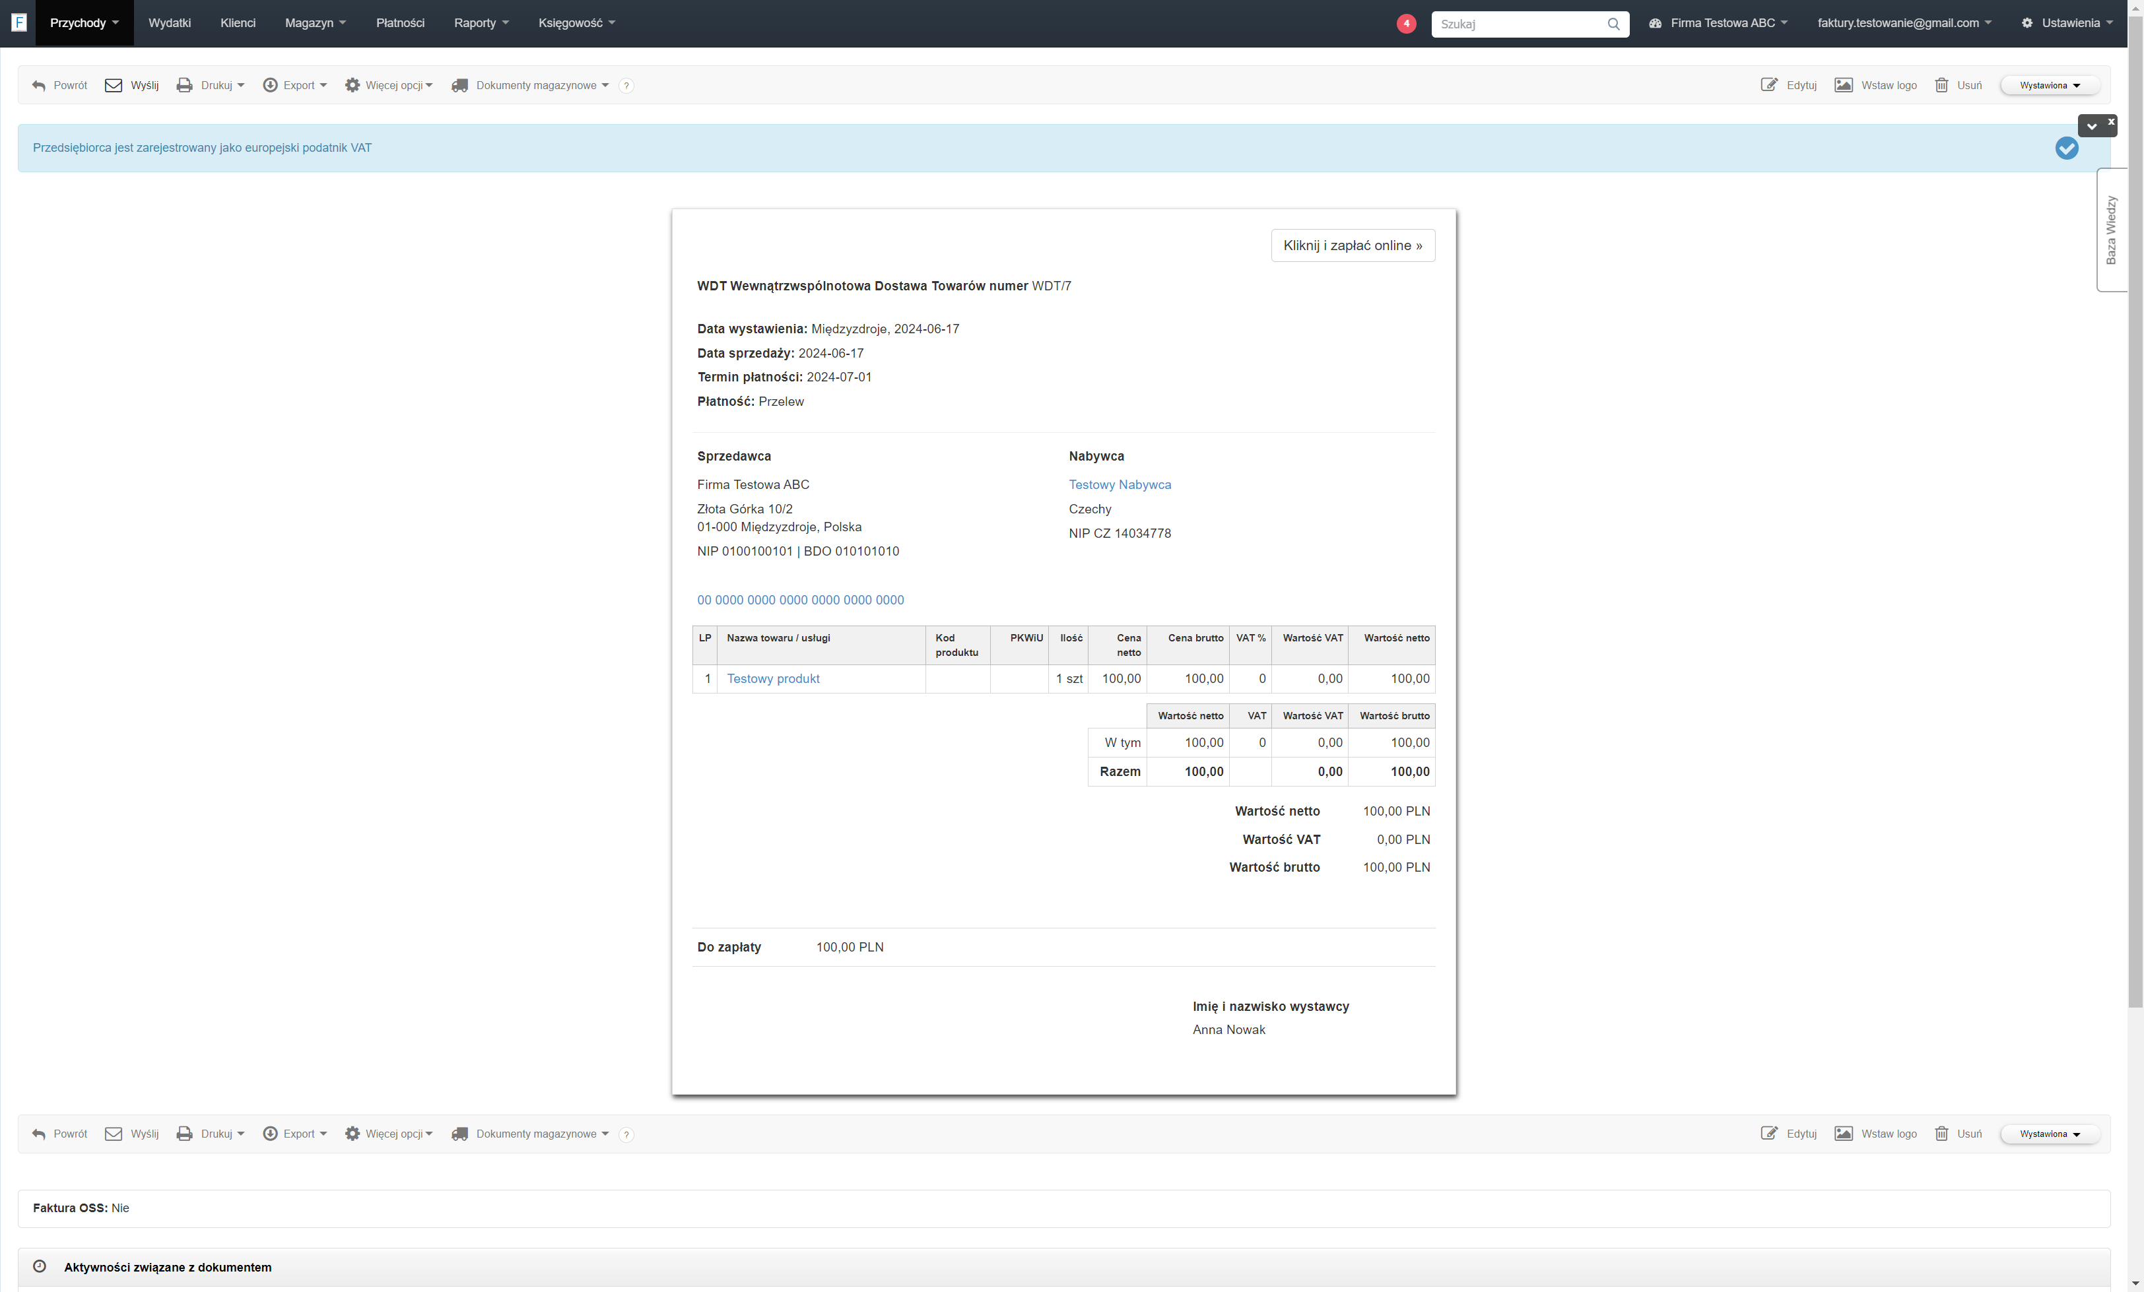The image size is (2144, 1292).
Task: Click the top Drukuj printer icon
Action: (x=184, y=85)
